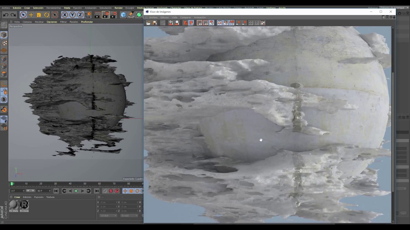The height and width of the screenshot is (230, 410).
Task: Open Comparar menu in Visor de Imágenes
Action: (x=185, y=17)
